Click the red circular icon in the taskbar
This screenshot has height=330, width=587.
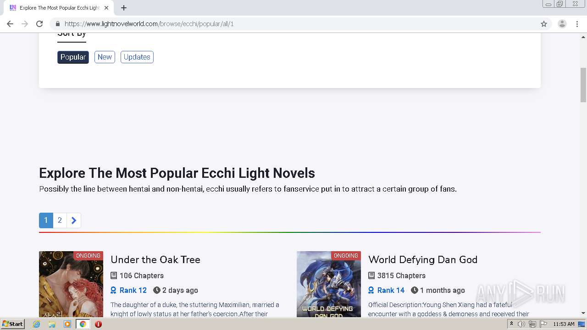pos(98,324)
